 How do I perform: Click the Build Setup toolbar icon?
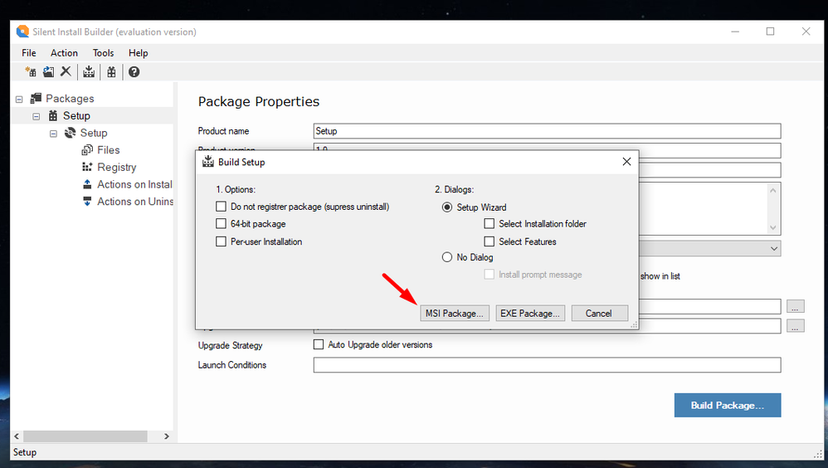pyautogui.click(x=89, y=72)
